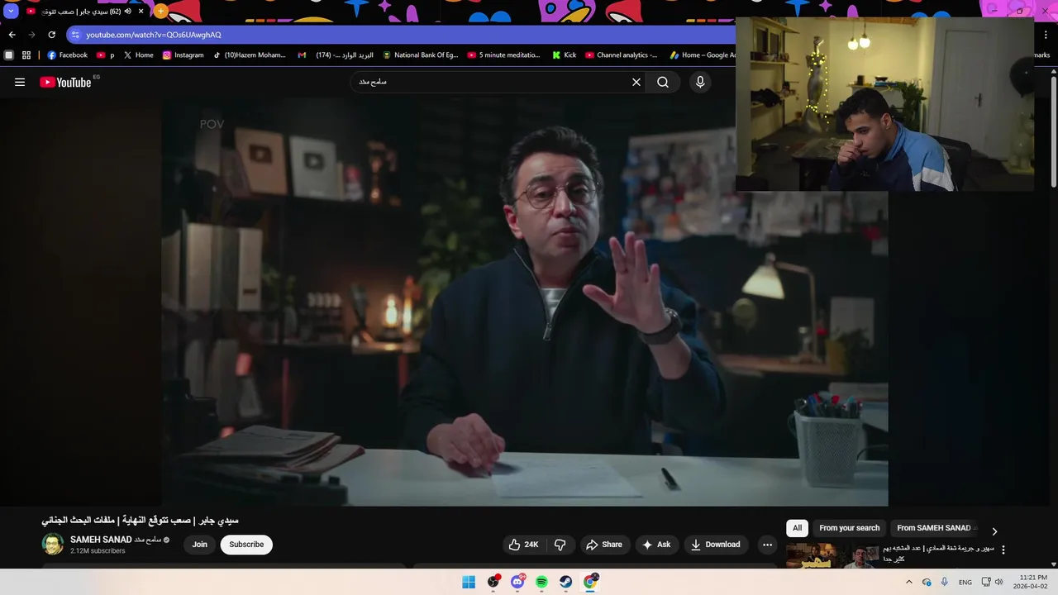Open Spotify from taskbar

pyautogui.click(x=541, y=582)
